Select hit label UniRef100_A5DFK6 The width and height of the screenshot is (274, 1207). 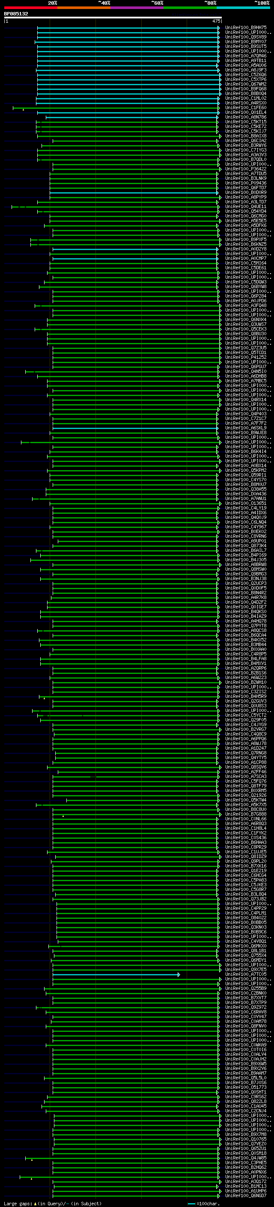pyautogui.click(x=246, y=225)
